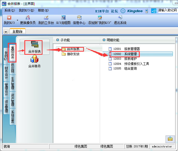Image resolution: width=178 pixels, height=151 pixels.
Task: Click the 接收发放 folder icon
Action: click(63, 54)
